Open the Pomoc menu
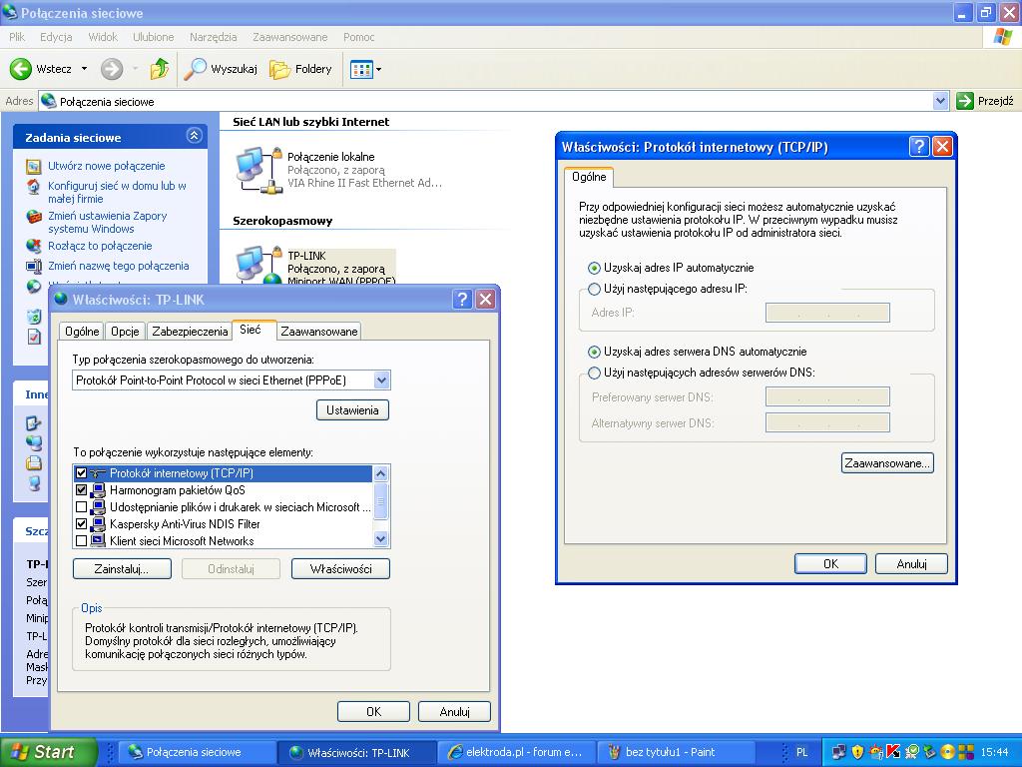Screen dimensions: 1022x767 (358, 37)
